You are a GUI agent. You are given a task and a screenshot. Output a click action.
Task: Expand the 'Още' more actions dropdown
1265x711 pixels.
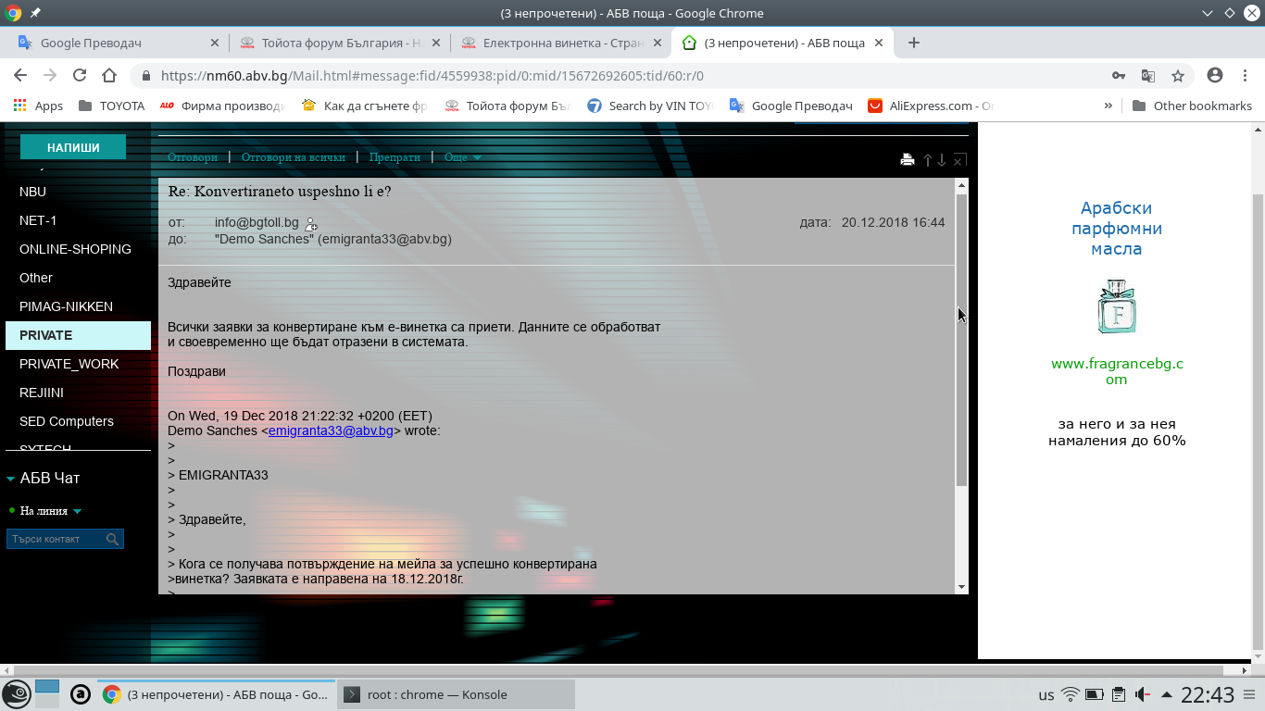pyautogui.click(x=463, y=157)
